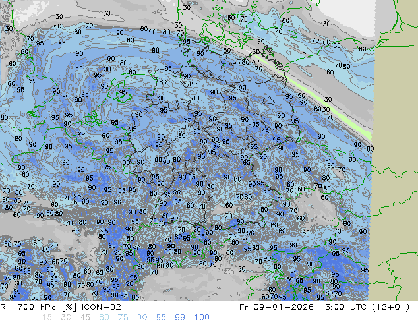Click the legend value "99" in the color scale
Image resolution: width=418 pixels, height=323 pixels.
(180, 318)
